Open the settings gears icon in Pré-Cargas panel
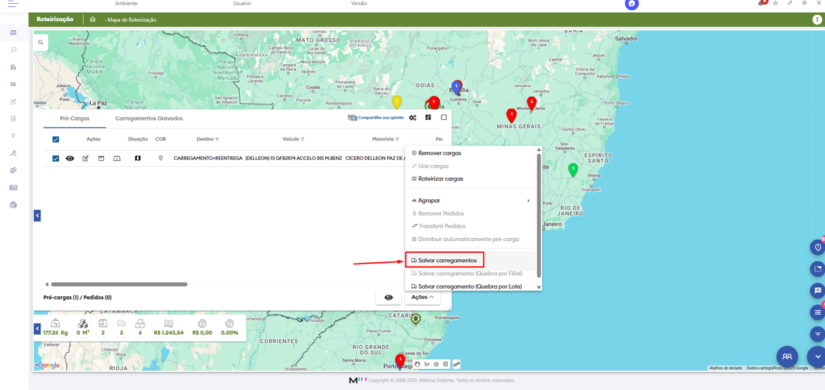Screen dimensions: 825x390 coord(412,118)
